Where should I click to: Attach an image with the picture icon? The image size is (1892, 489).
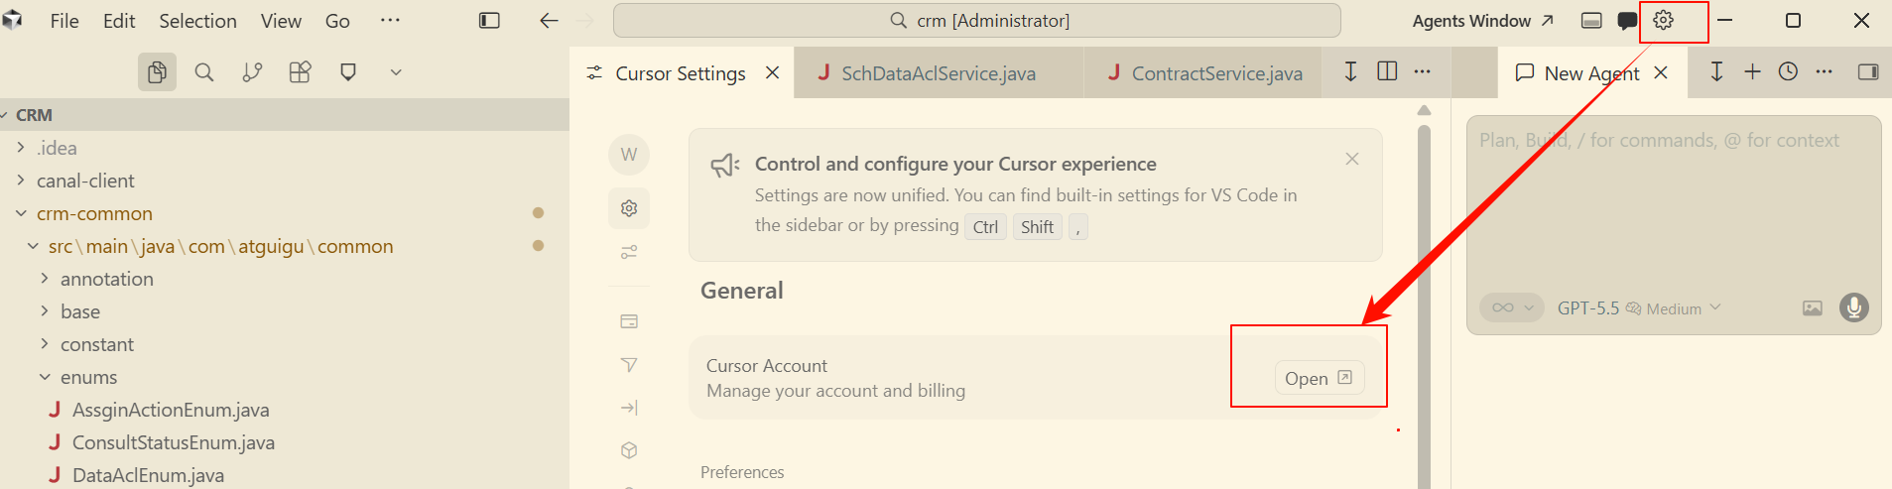coord(1813,308)
